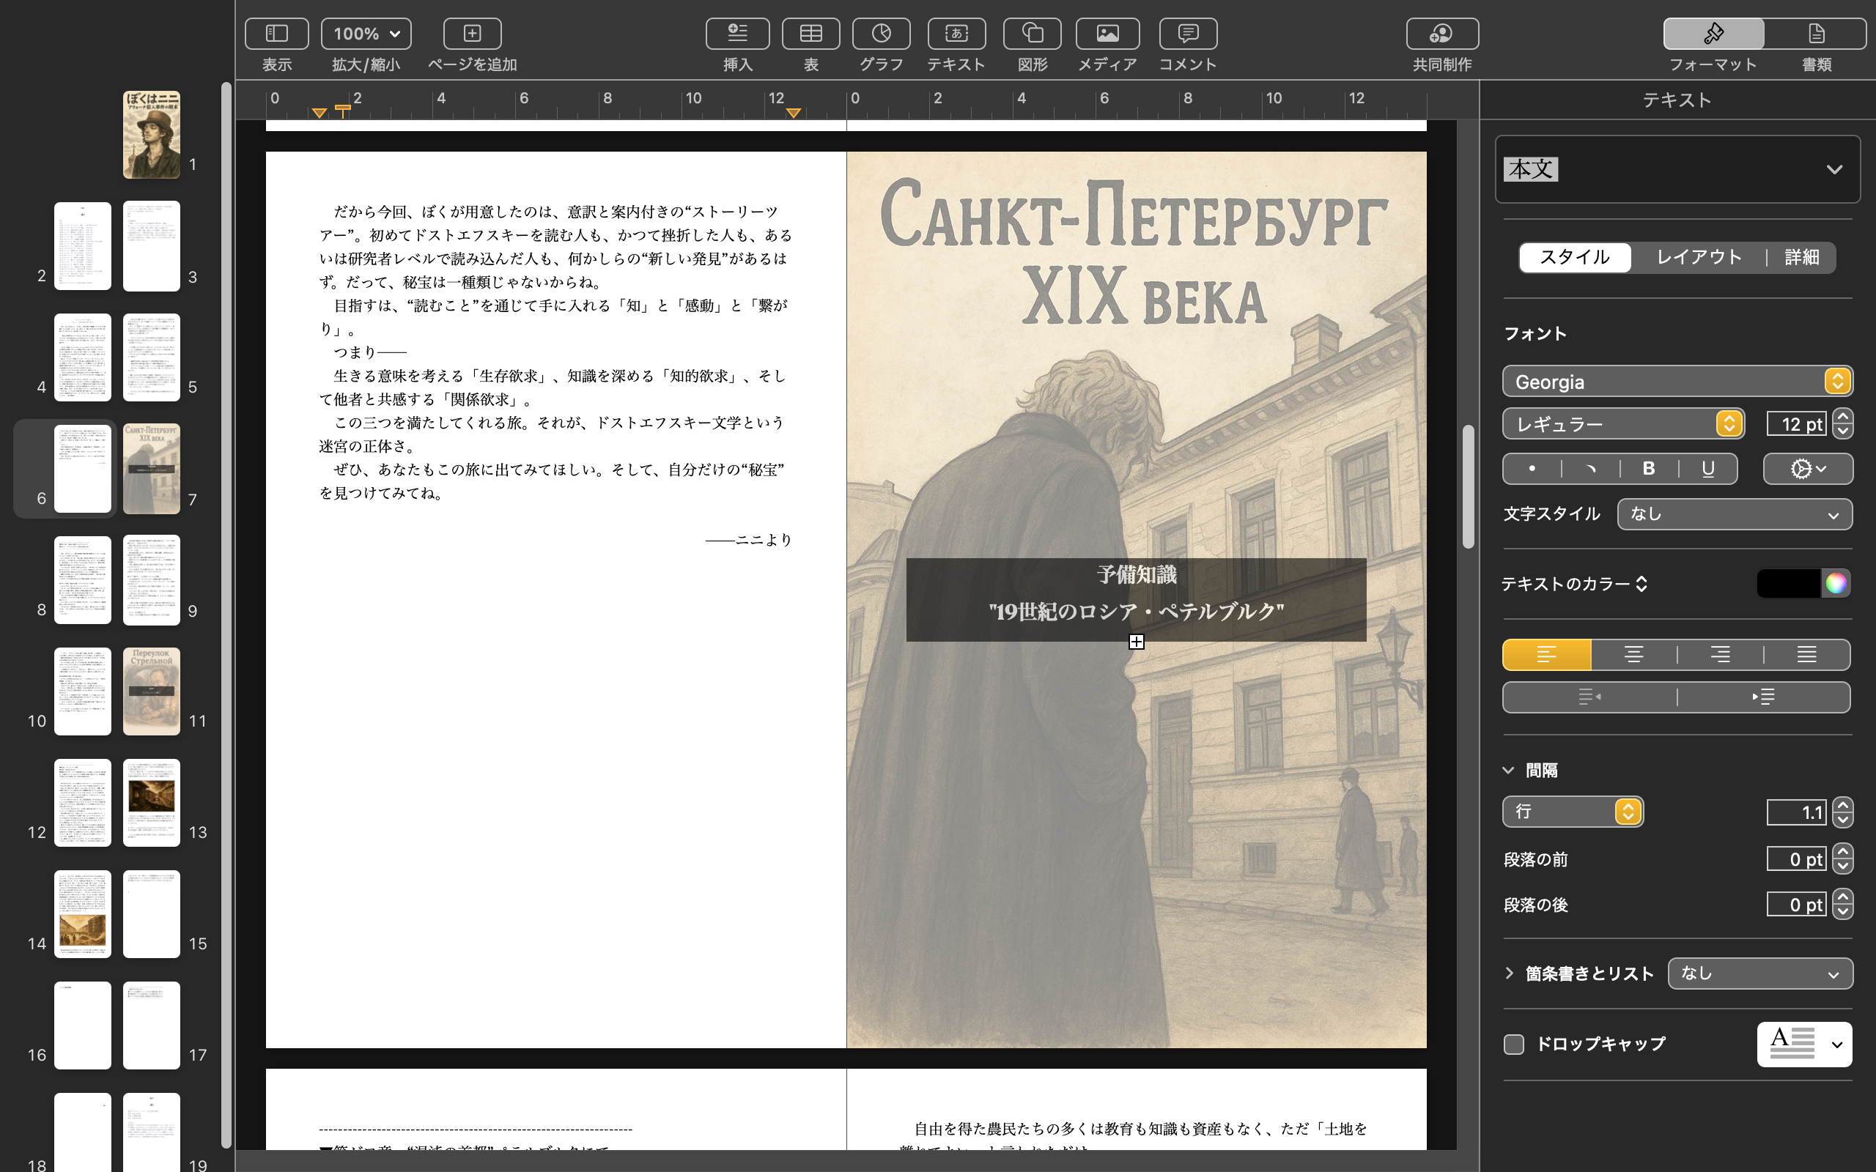Click the font size stepper

(x=1843, y=424)
